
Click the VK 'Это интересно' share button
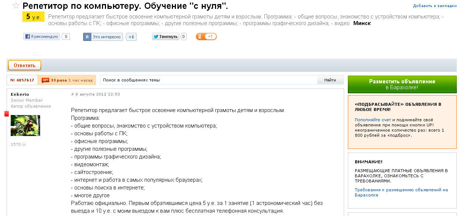[x=103, y=37]
